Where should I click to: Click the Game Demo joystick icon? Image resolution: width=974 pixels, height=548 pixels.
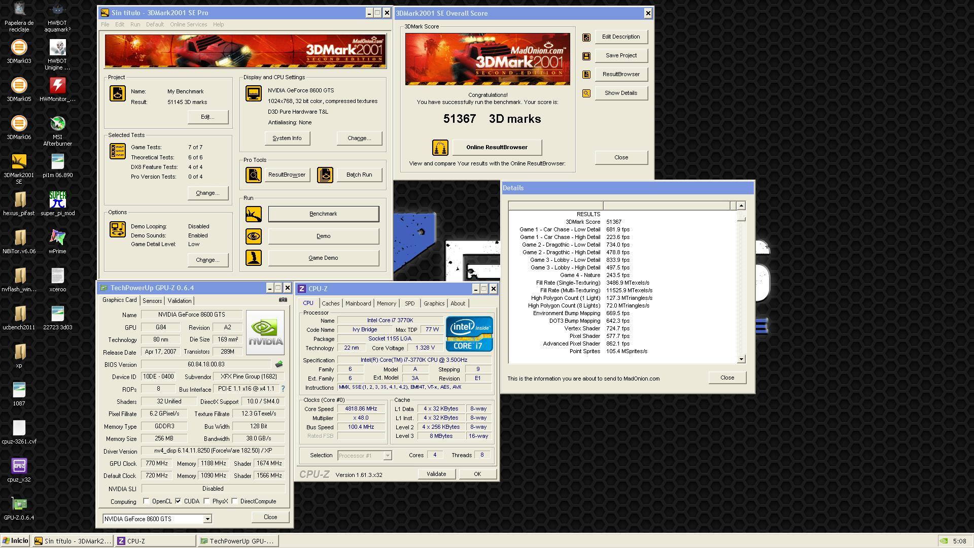(254, 258)
